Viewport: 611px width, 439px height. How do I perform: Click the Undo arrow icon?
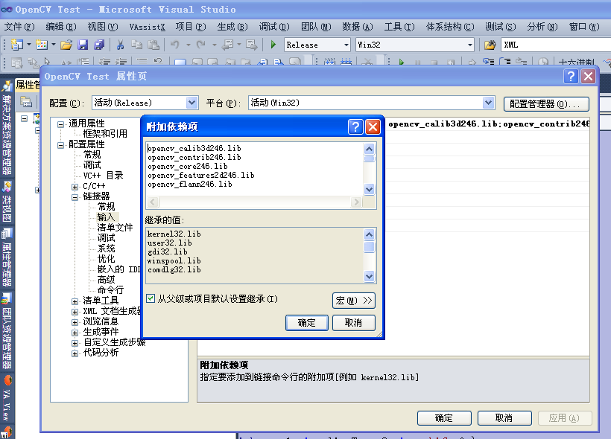[174, 45]
